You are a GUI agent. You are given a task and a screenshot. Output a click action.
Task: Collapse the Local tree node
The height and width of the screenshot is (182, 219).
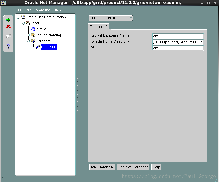(x=23, y=23)
